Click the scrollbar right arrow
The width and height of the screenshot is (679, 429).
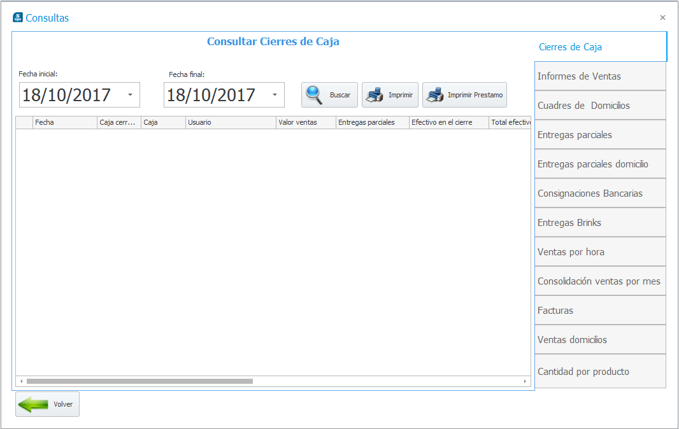tap(525, 381)
